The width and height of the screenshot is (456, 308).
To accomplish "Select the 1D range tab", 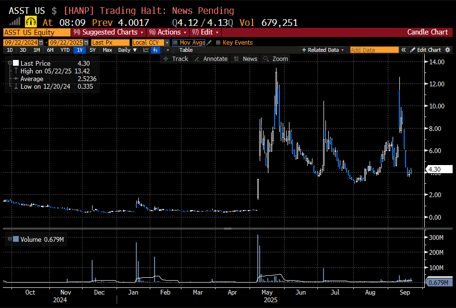I will coord(10,50).
